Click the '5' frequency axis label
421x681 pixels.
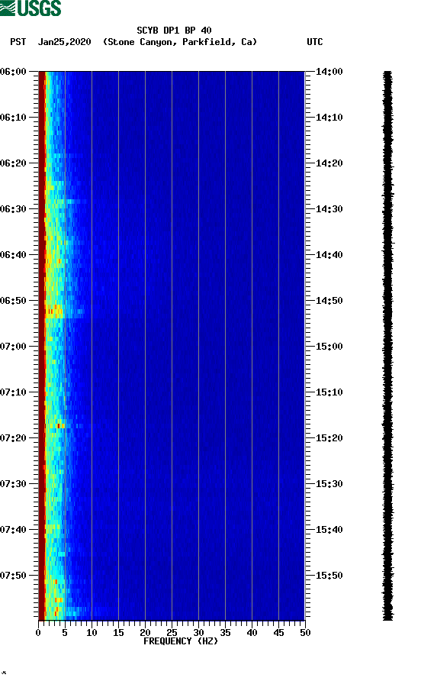tap(65, 632)
